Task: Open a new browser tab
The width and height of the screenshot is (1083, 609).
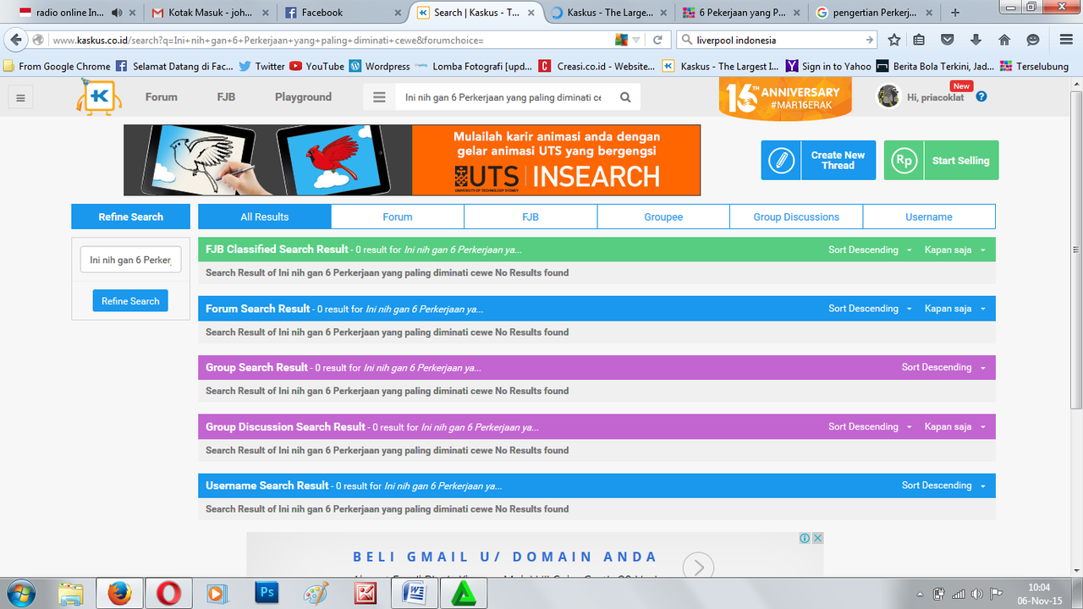Action: (955, 13)
